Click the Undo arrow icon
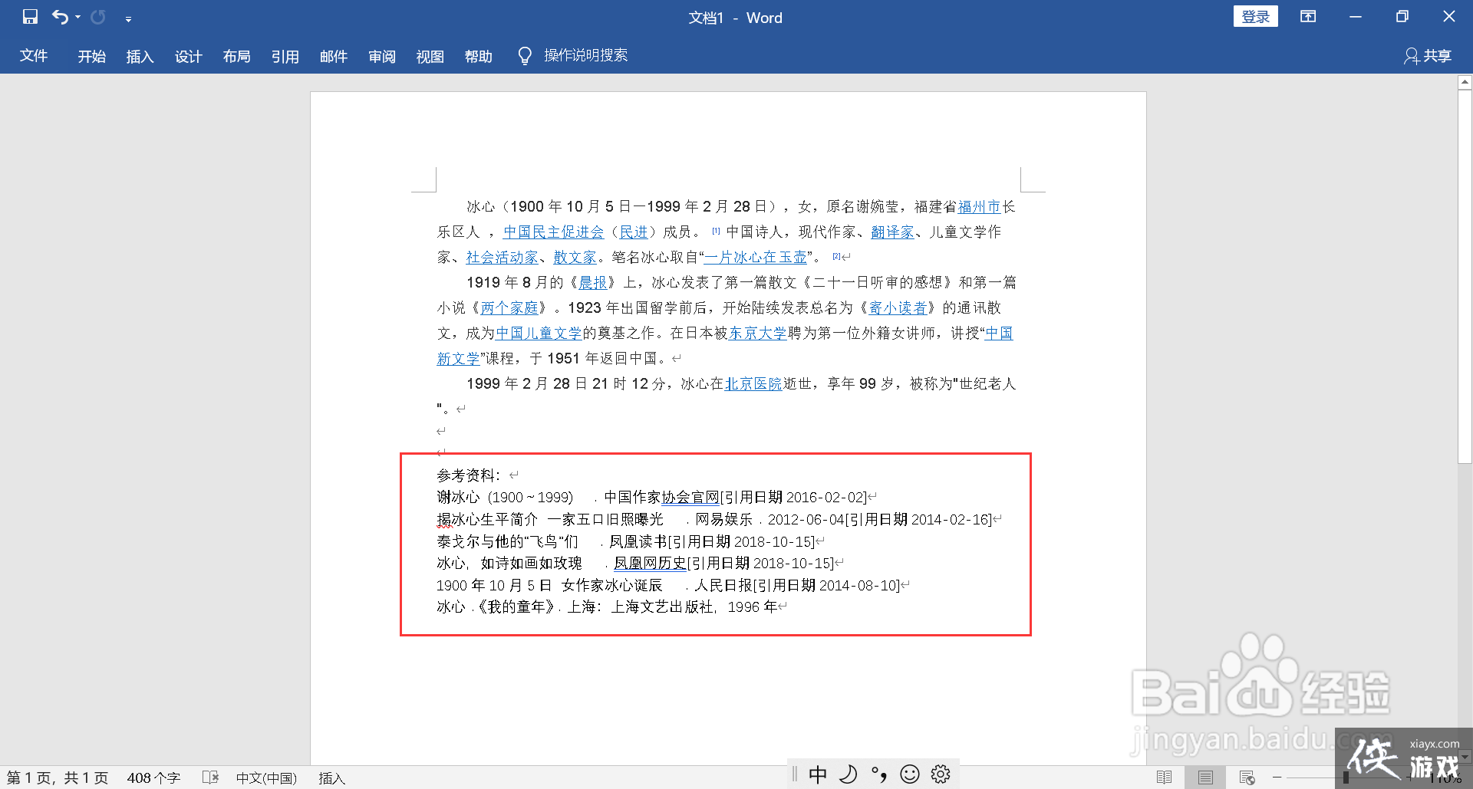The height and width of the screenshot is (789, 1473). click(60, 17)
